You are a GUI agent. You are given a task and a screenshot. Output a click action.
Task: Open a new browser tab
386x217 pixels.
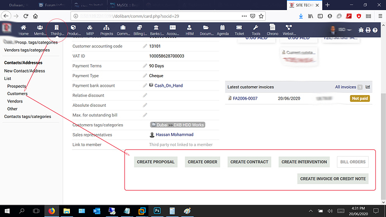pos(327,5)
